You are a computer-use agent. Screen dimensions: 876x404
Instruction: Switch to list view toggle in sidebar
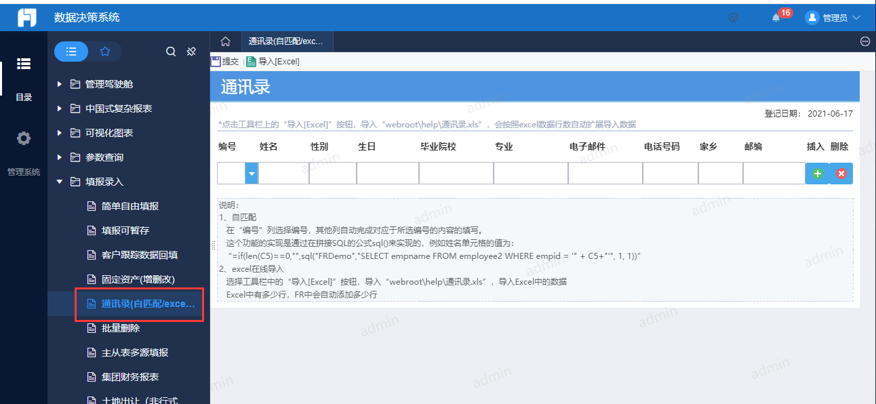pos(71,52)
